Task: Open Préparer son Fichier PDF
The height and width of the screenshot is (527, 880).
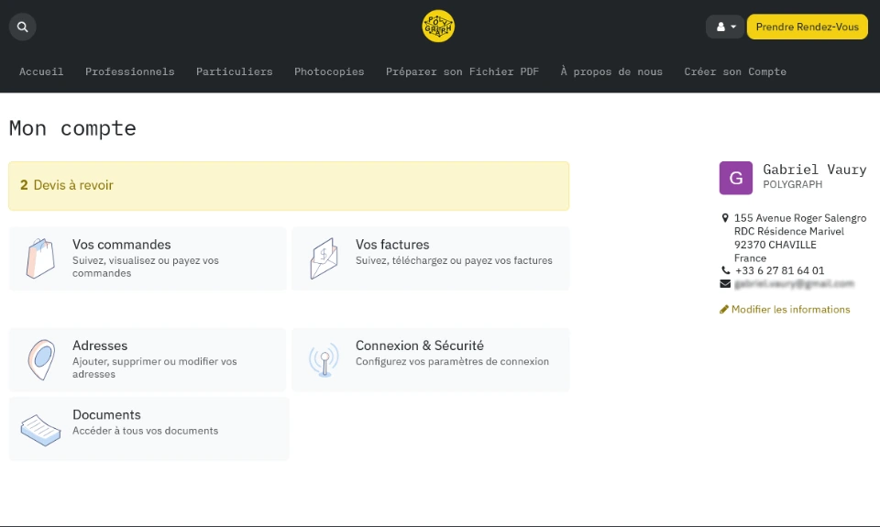Action: coord(462,71)
